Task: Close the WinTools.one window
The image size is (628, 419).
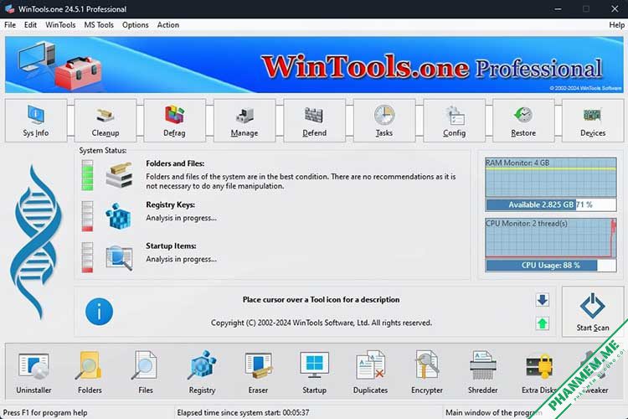Action: coord(615,9)
